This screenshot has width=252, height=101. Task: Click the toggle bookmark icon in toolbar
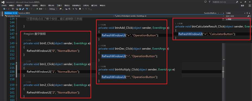click(x=80, y=9)
